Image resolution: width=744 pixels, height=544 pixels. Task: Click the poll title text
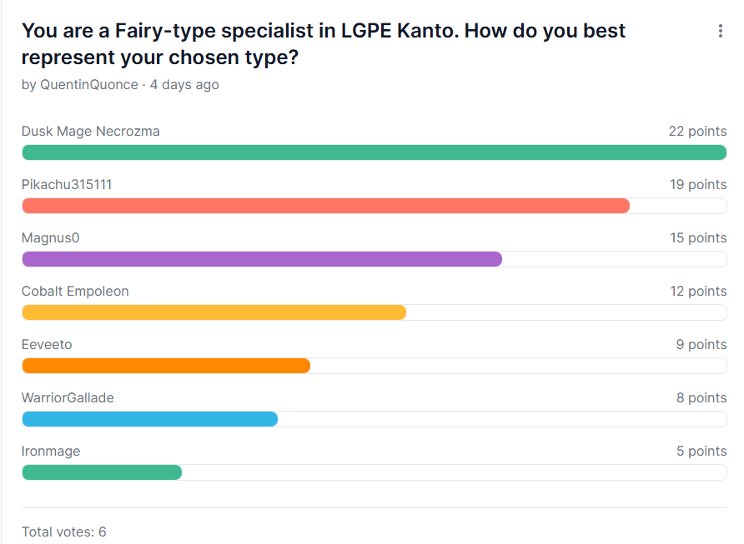(x=324, y=44)
